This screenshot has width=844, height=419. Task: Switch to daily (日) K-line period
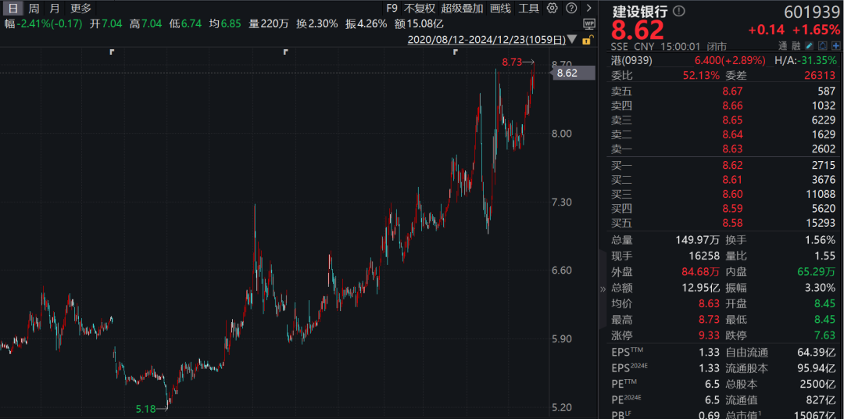[13, 9]
